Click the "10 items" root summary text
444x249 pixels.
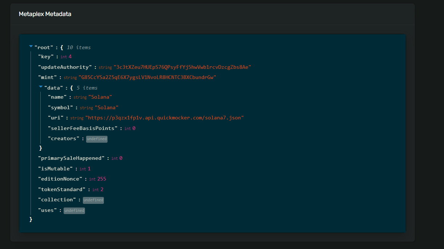click(x=78, y=48)
